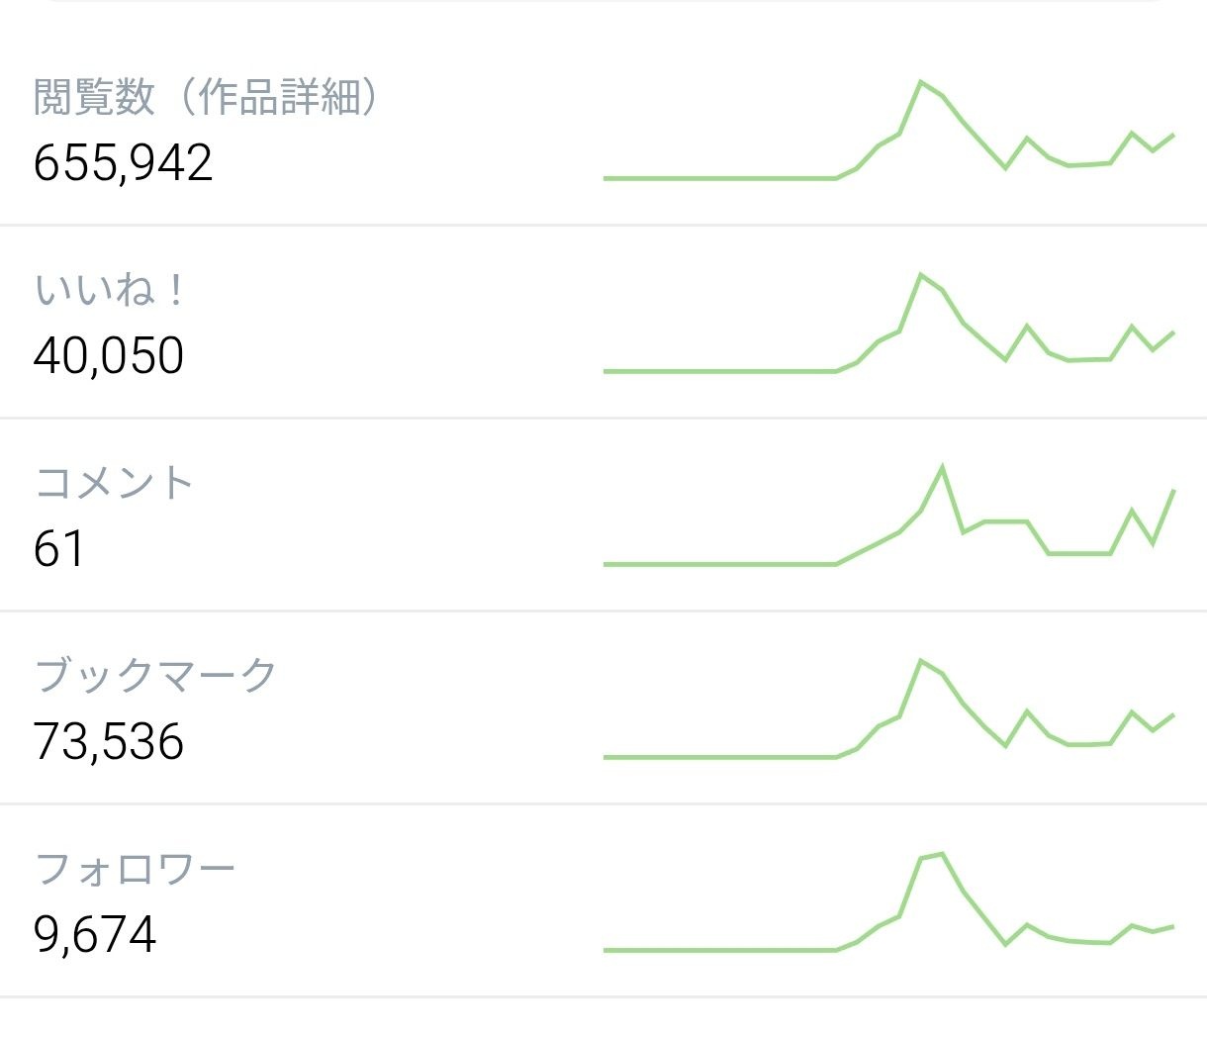Tap the ブックマーク row label
The height and width of the screenshot is (1037, 1207).
click(x=155, y=676)
